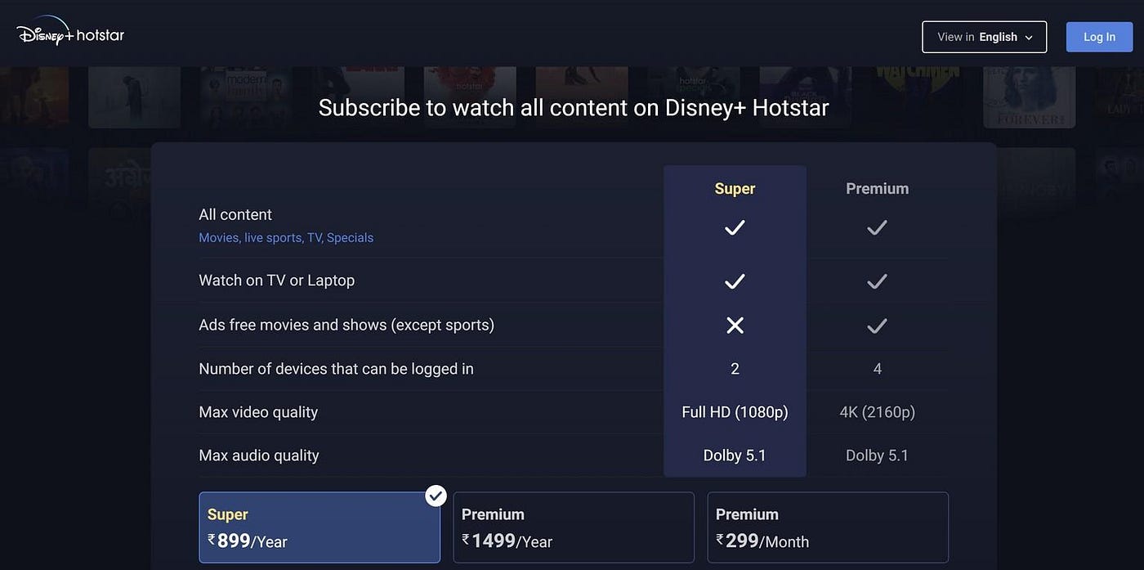Click the Premium column header

(877, 189)
